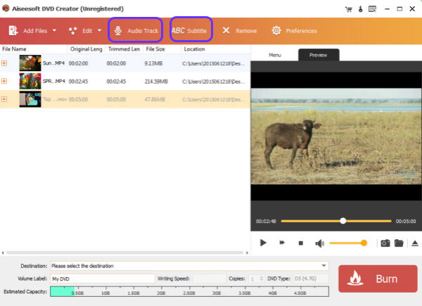This screenshot has height=306, width=422.
Task: Skip forward with the fast-forward button
Action: pyautogui.click(x=282, y=243)
